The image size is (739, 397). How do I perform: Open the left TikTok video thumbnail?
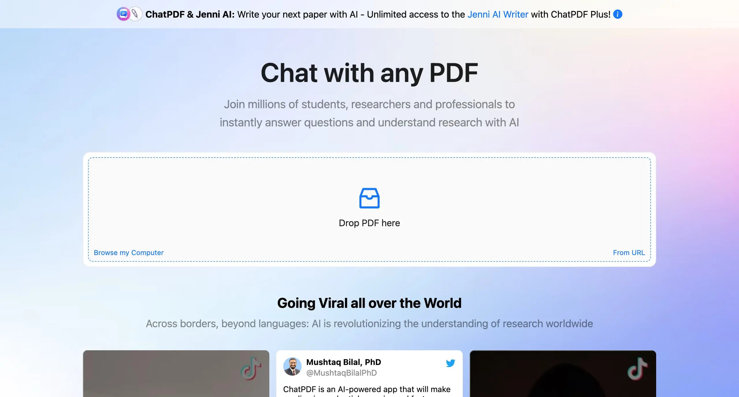[176, 374]
